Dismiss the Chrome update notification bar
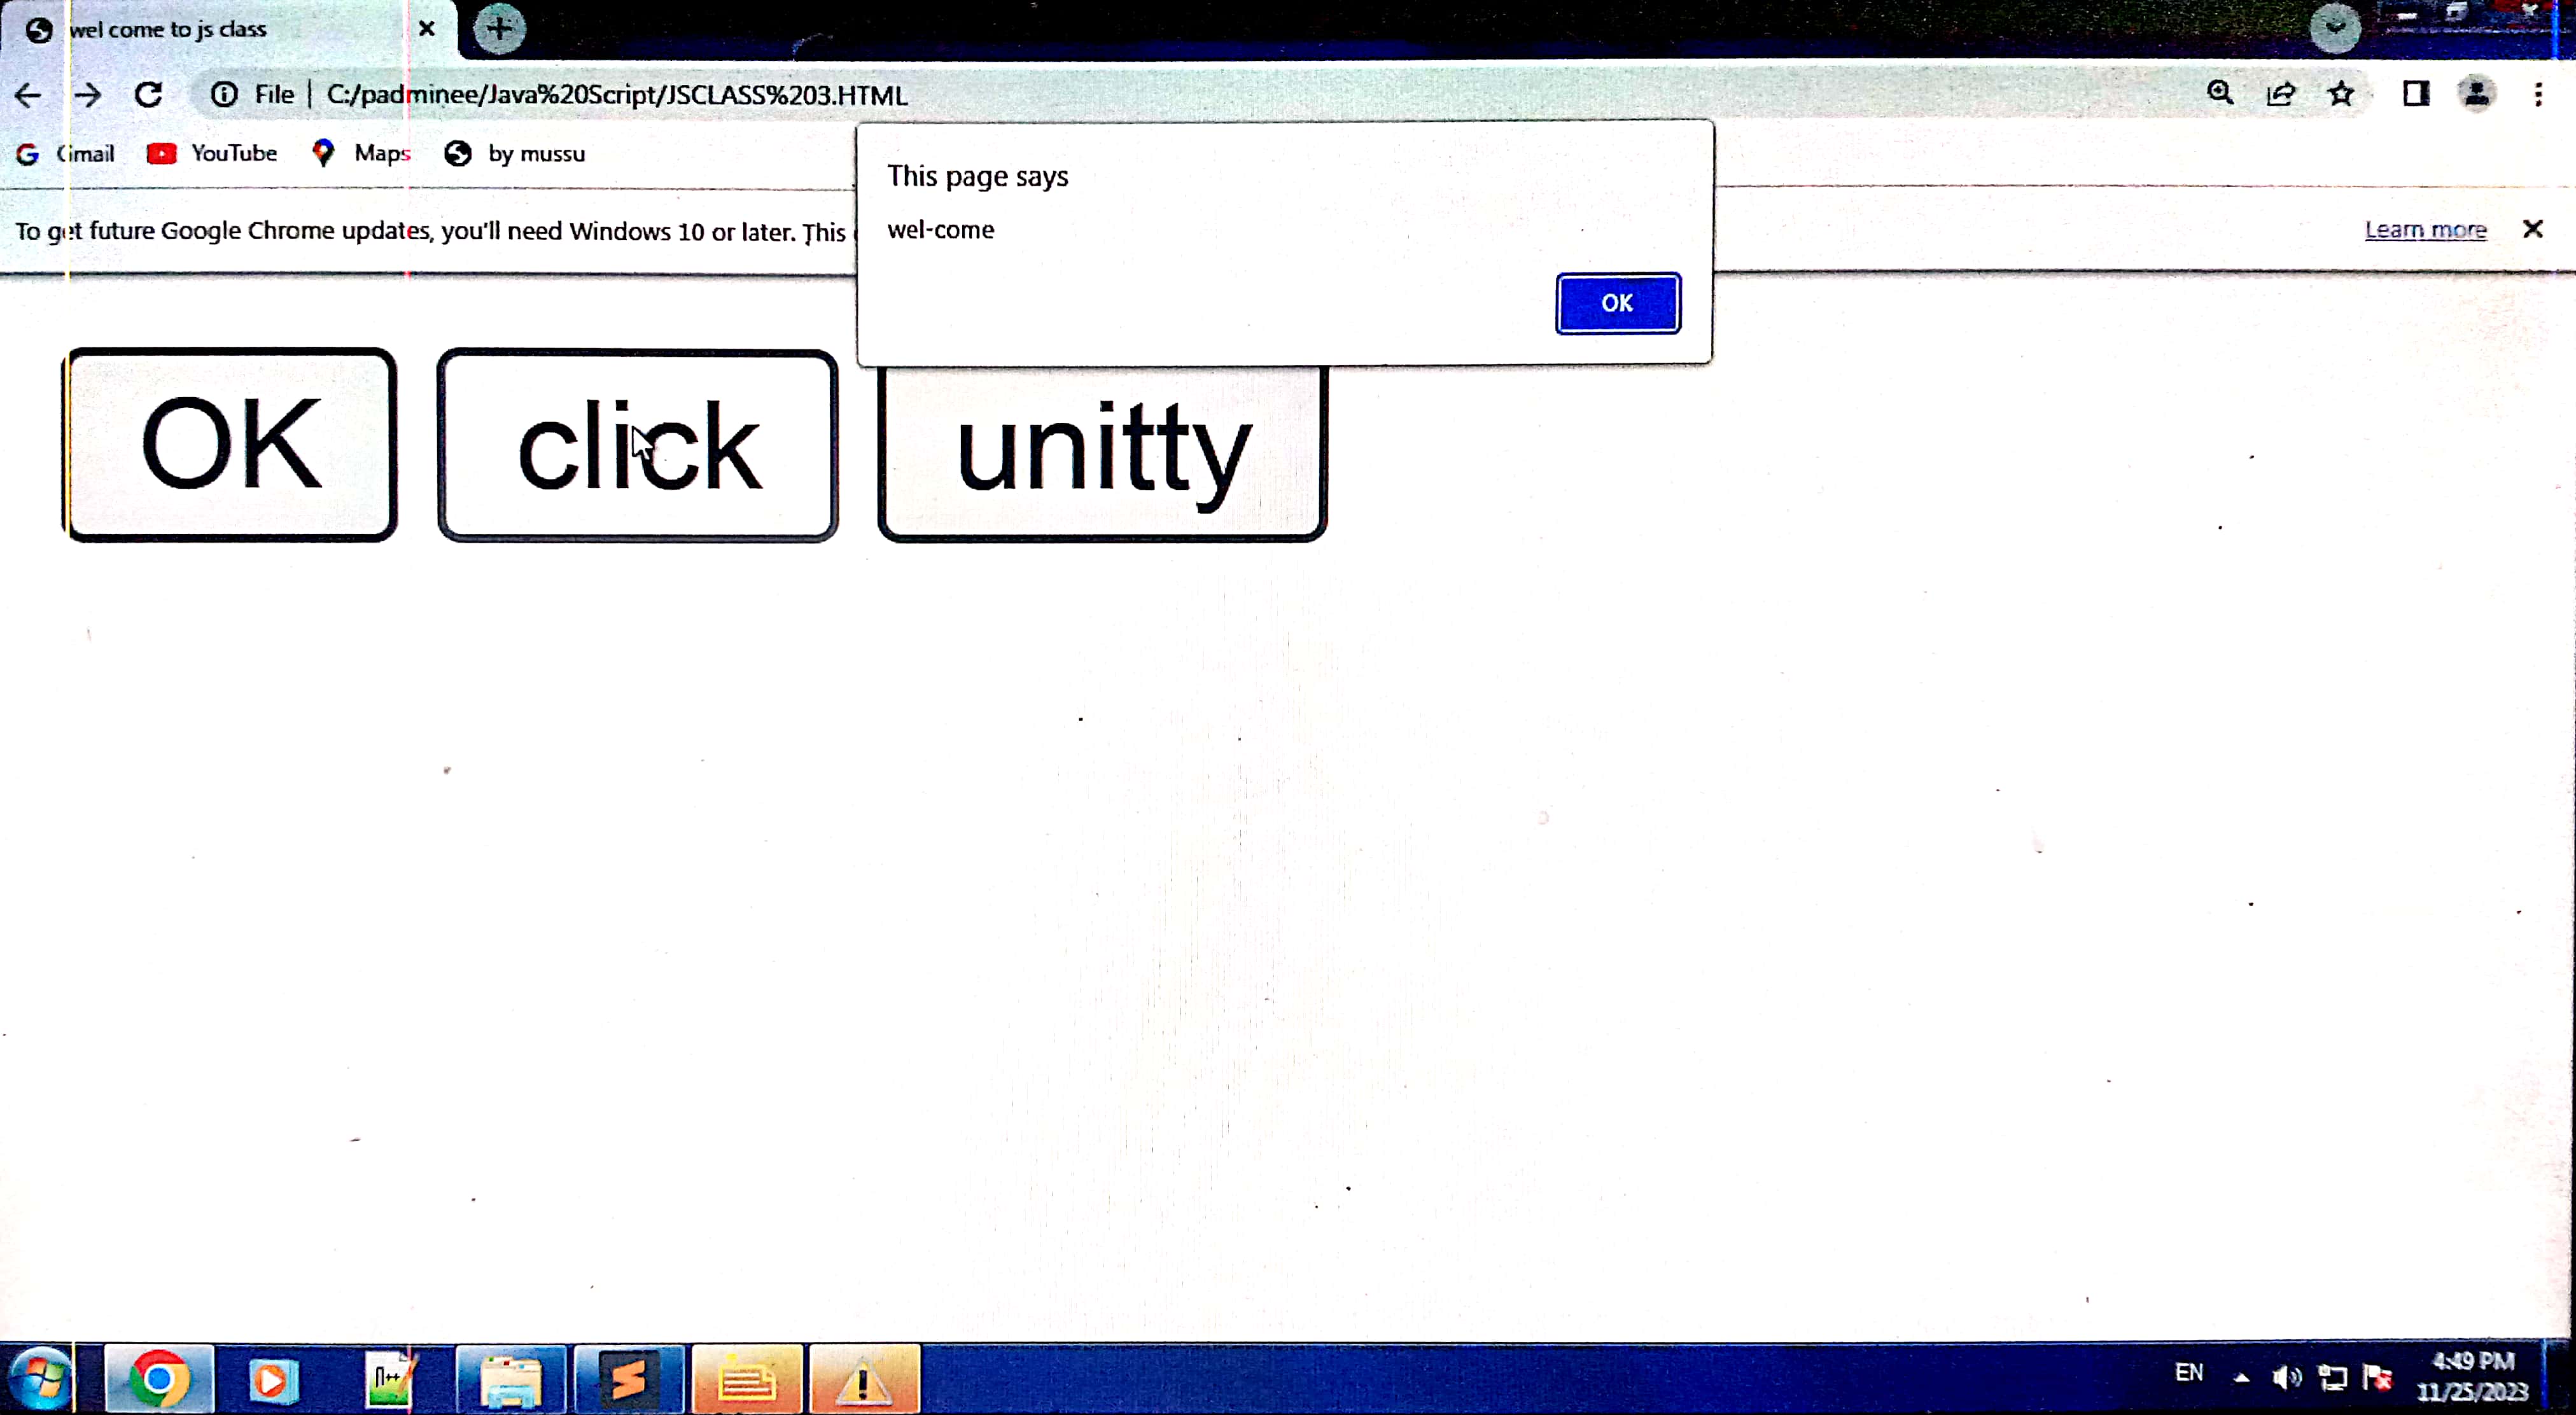 coord(2532,229)
